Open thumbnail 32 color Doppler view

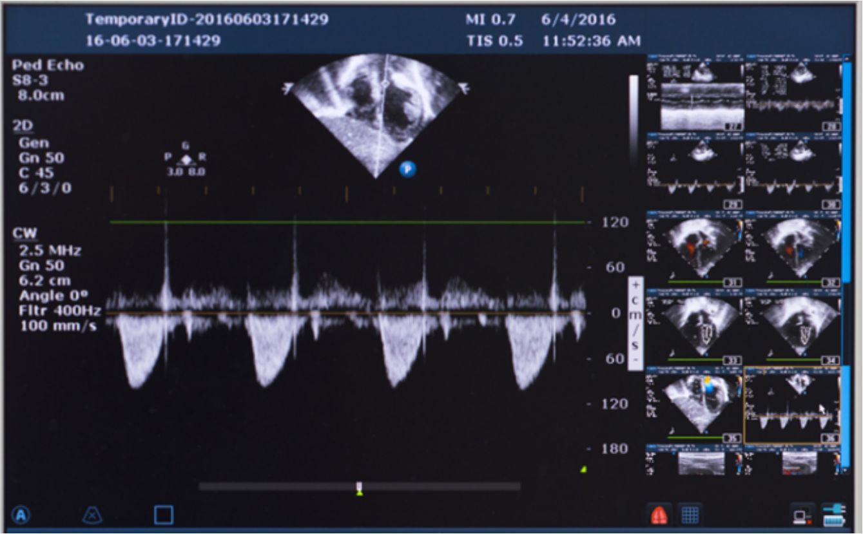tap(794, 248)
